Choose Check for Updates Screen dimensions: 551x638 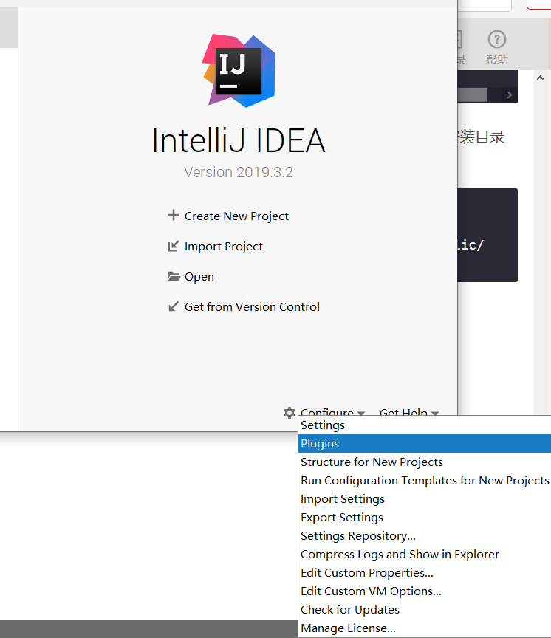425,609
